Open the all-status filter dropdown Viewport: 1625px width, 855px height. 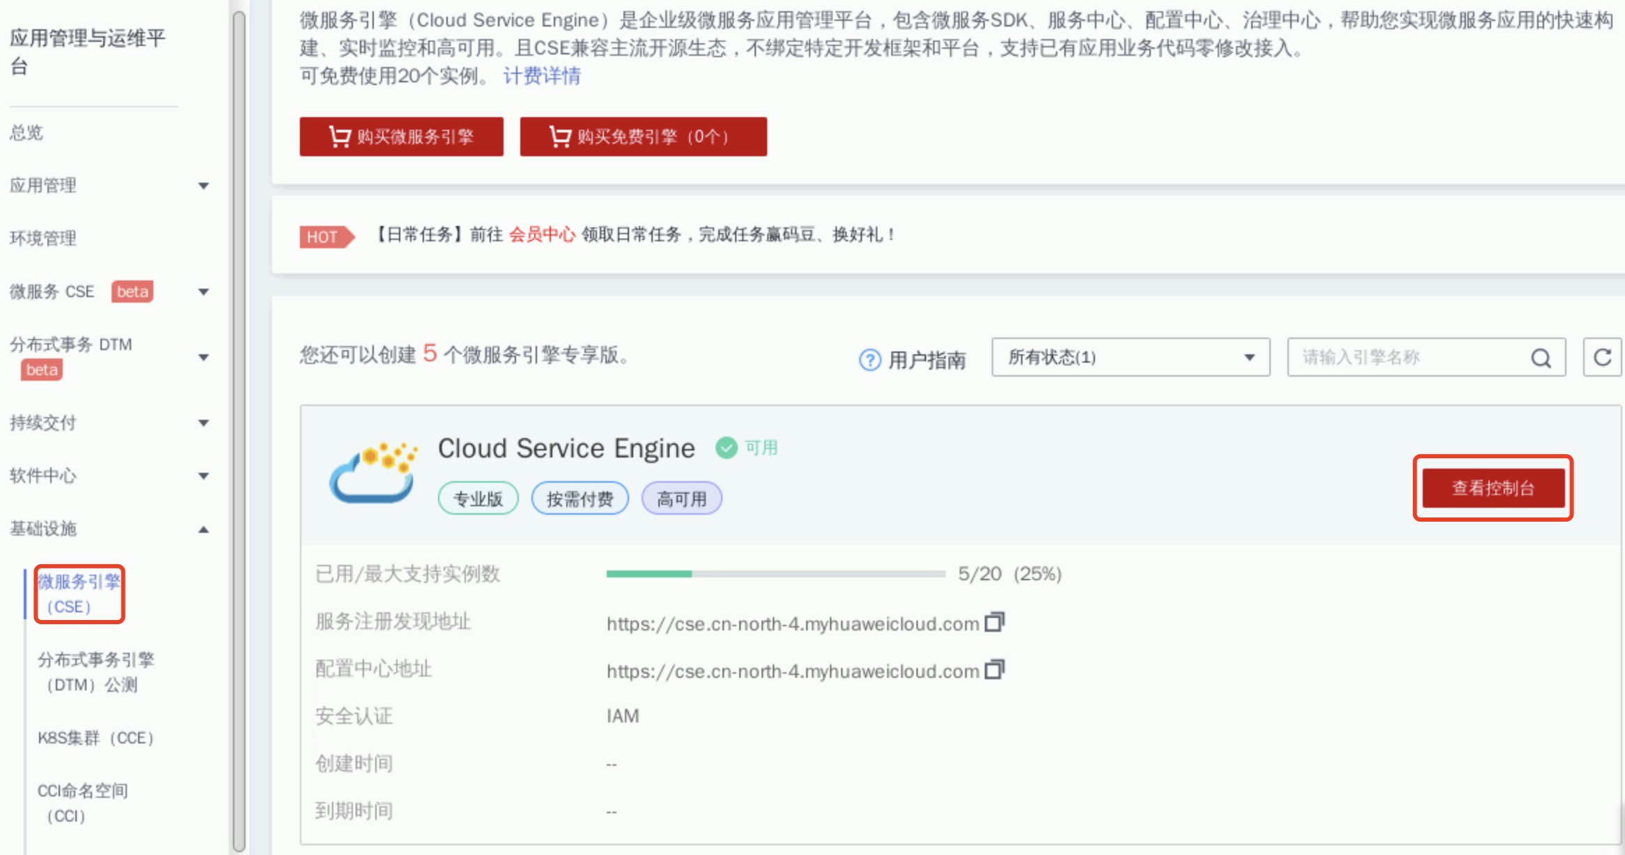pos(1130,358)
